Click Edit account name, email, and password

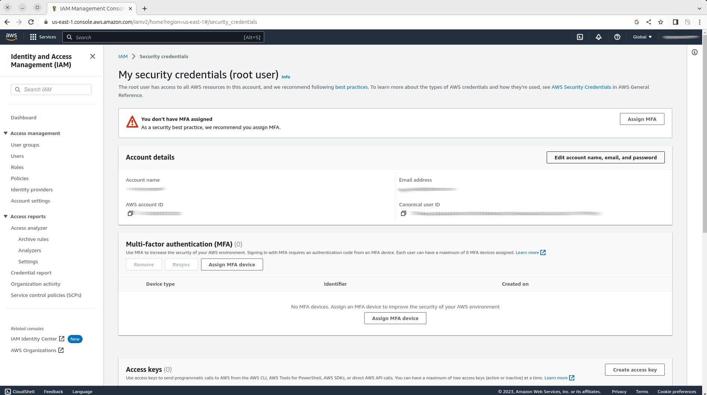(x=605, y=157)
